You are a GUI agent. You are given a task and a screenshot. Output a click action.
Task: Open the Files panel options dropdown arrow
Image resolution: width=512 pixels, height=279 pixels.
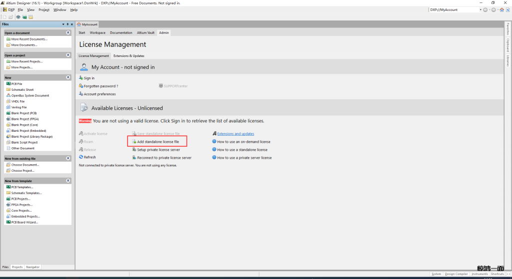63,24
